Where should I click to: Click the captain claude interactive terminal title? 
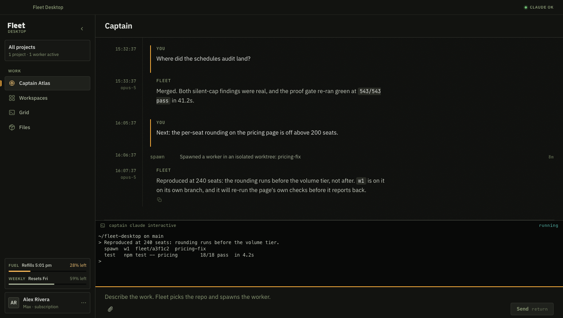tap(142, 226)
